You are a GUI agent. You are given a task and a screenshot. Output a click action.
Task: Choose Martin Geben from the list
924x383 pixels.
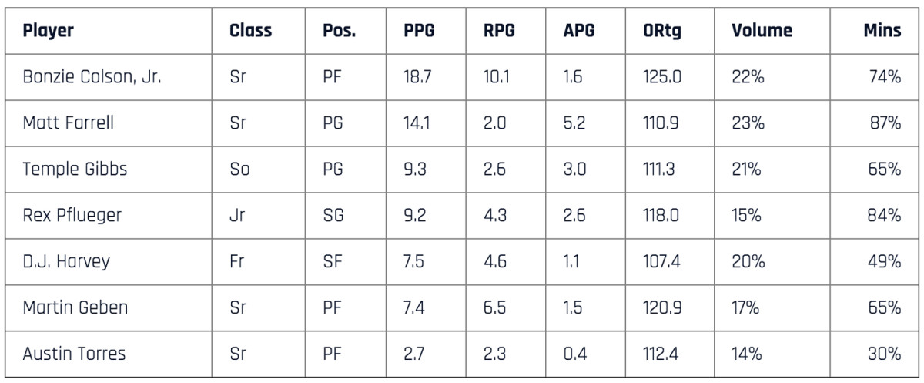pos(75,308)
